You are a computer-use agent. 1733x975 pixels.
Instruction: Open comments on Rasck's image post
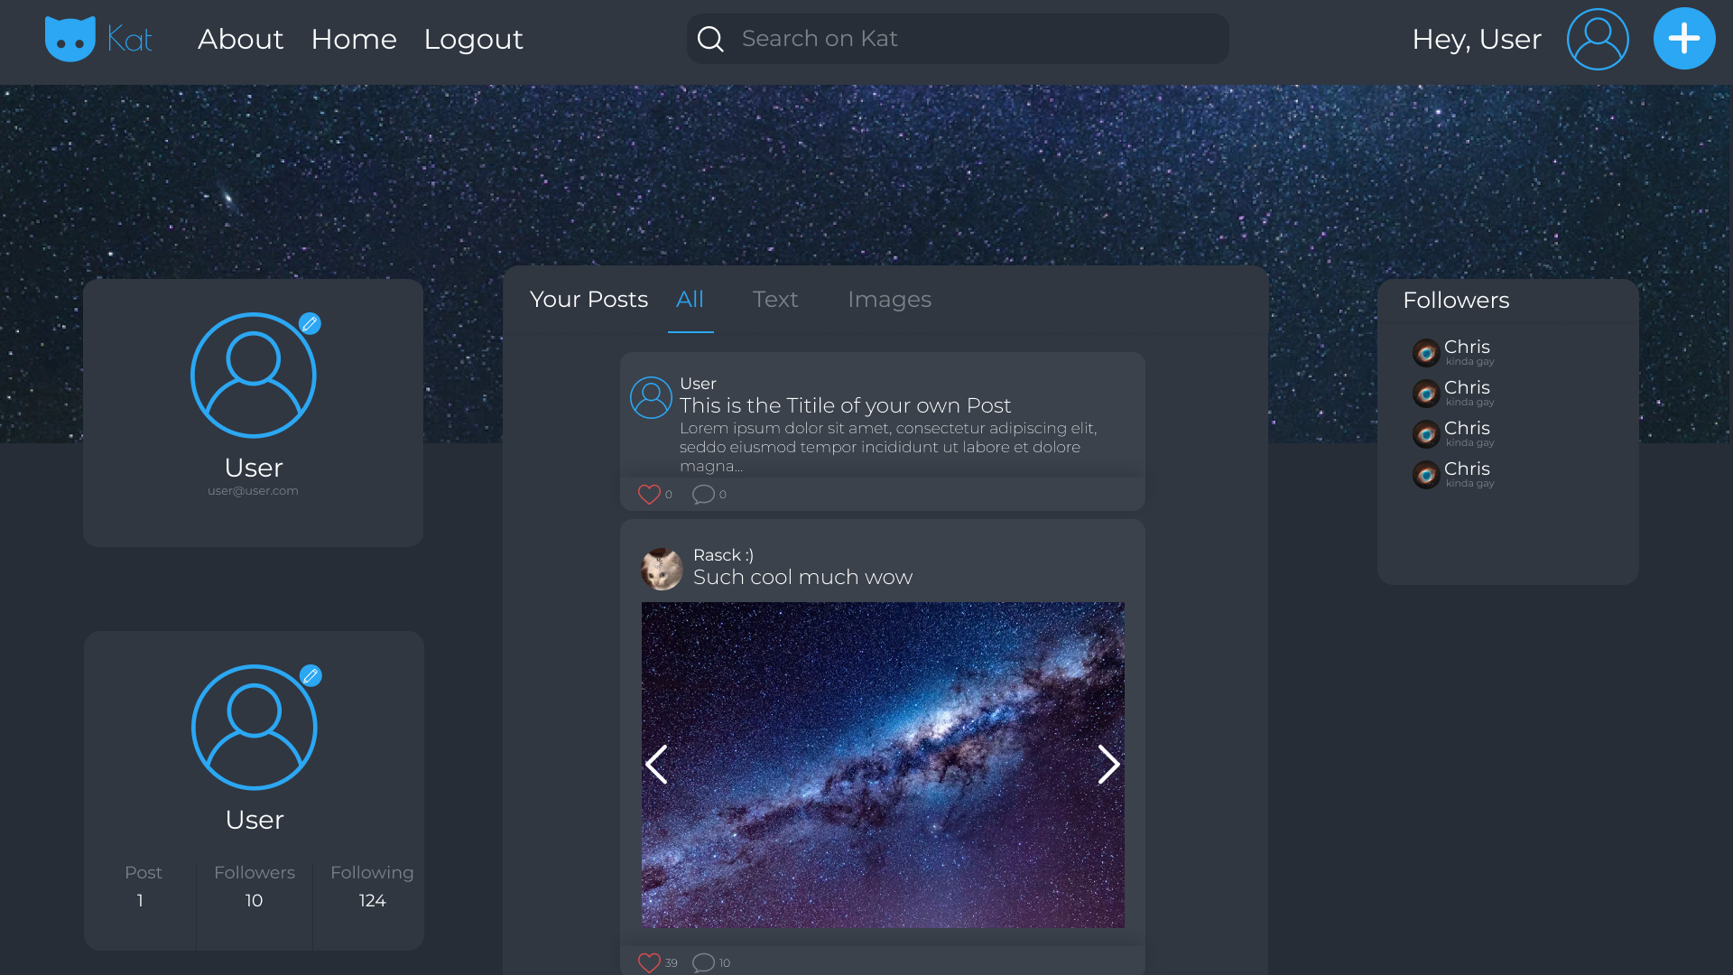(x=703, y=962)
